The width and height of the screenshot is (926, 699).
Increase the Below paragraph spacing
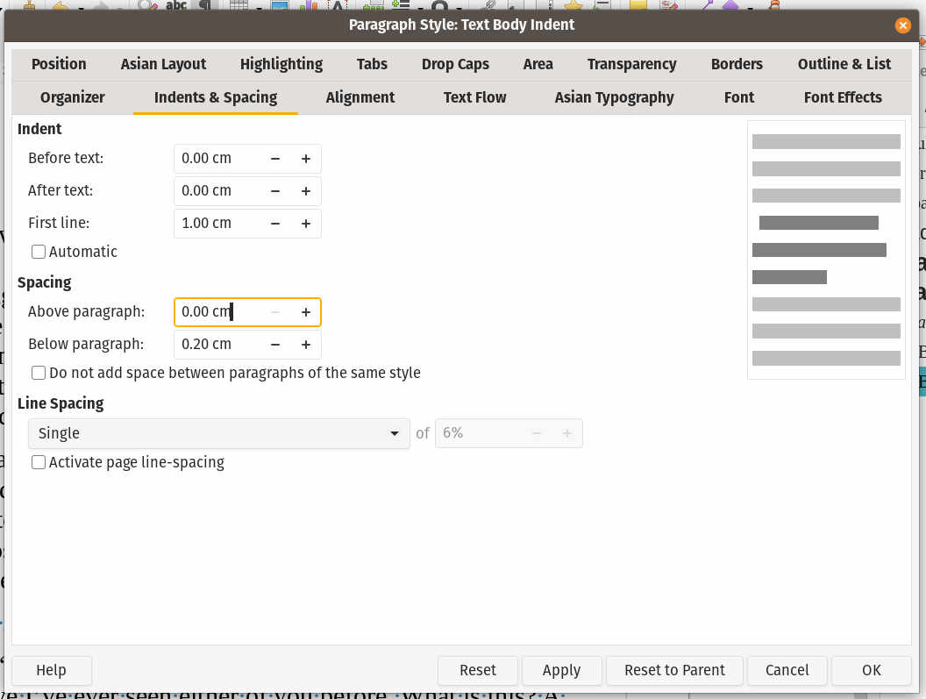click(x=306, y=345)
